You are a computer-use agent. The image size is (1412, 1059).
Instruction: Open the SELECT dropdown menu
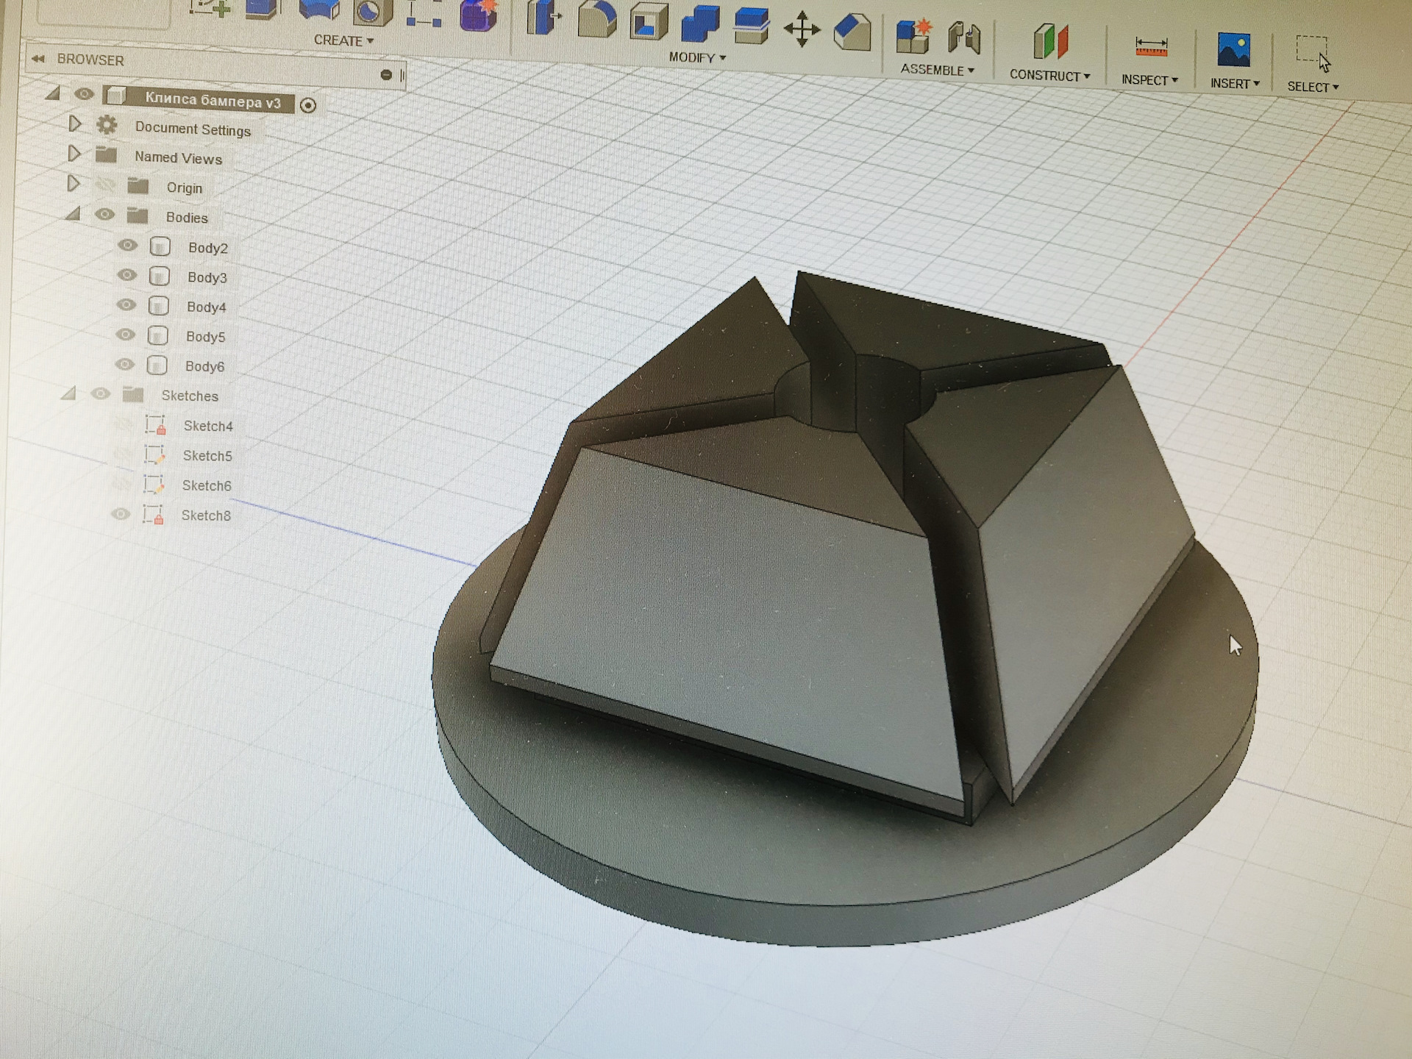pos(1313,87)
